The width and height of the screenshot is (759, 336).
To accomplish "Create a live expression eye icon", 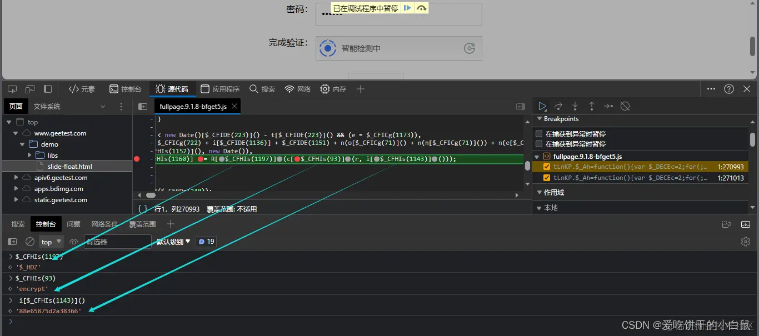I will tap(74, 242).
